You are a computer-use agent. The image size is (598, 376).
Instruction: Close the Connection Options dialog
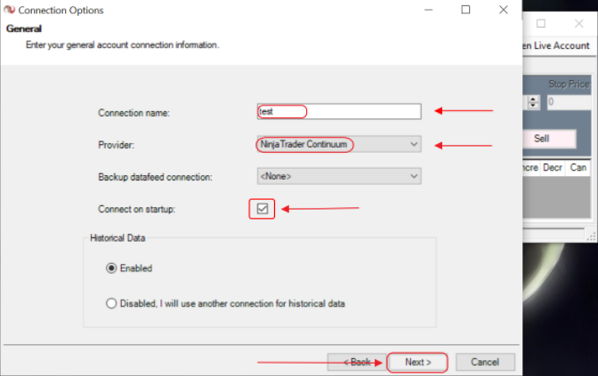click(504, 11)
